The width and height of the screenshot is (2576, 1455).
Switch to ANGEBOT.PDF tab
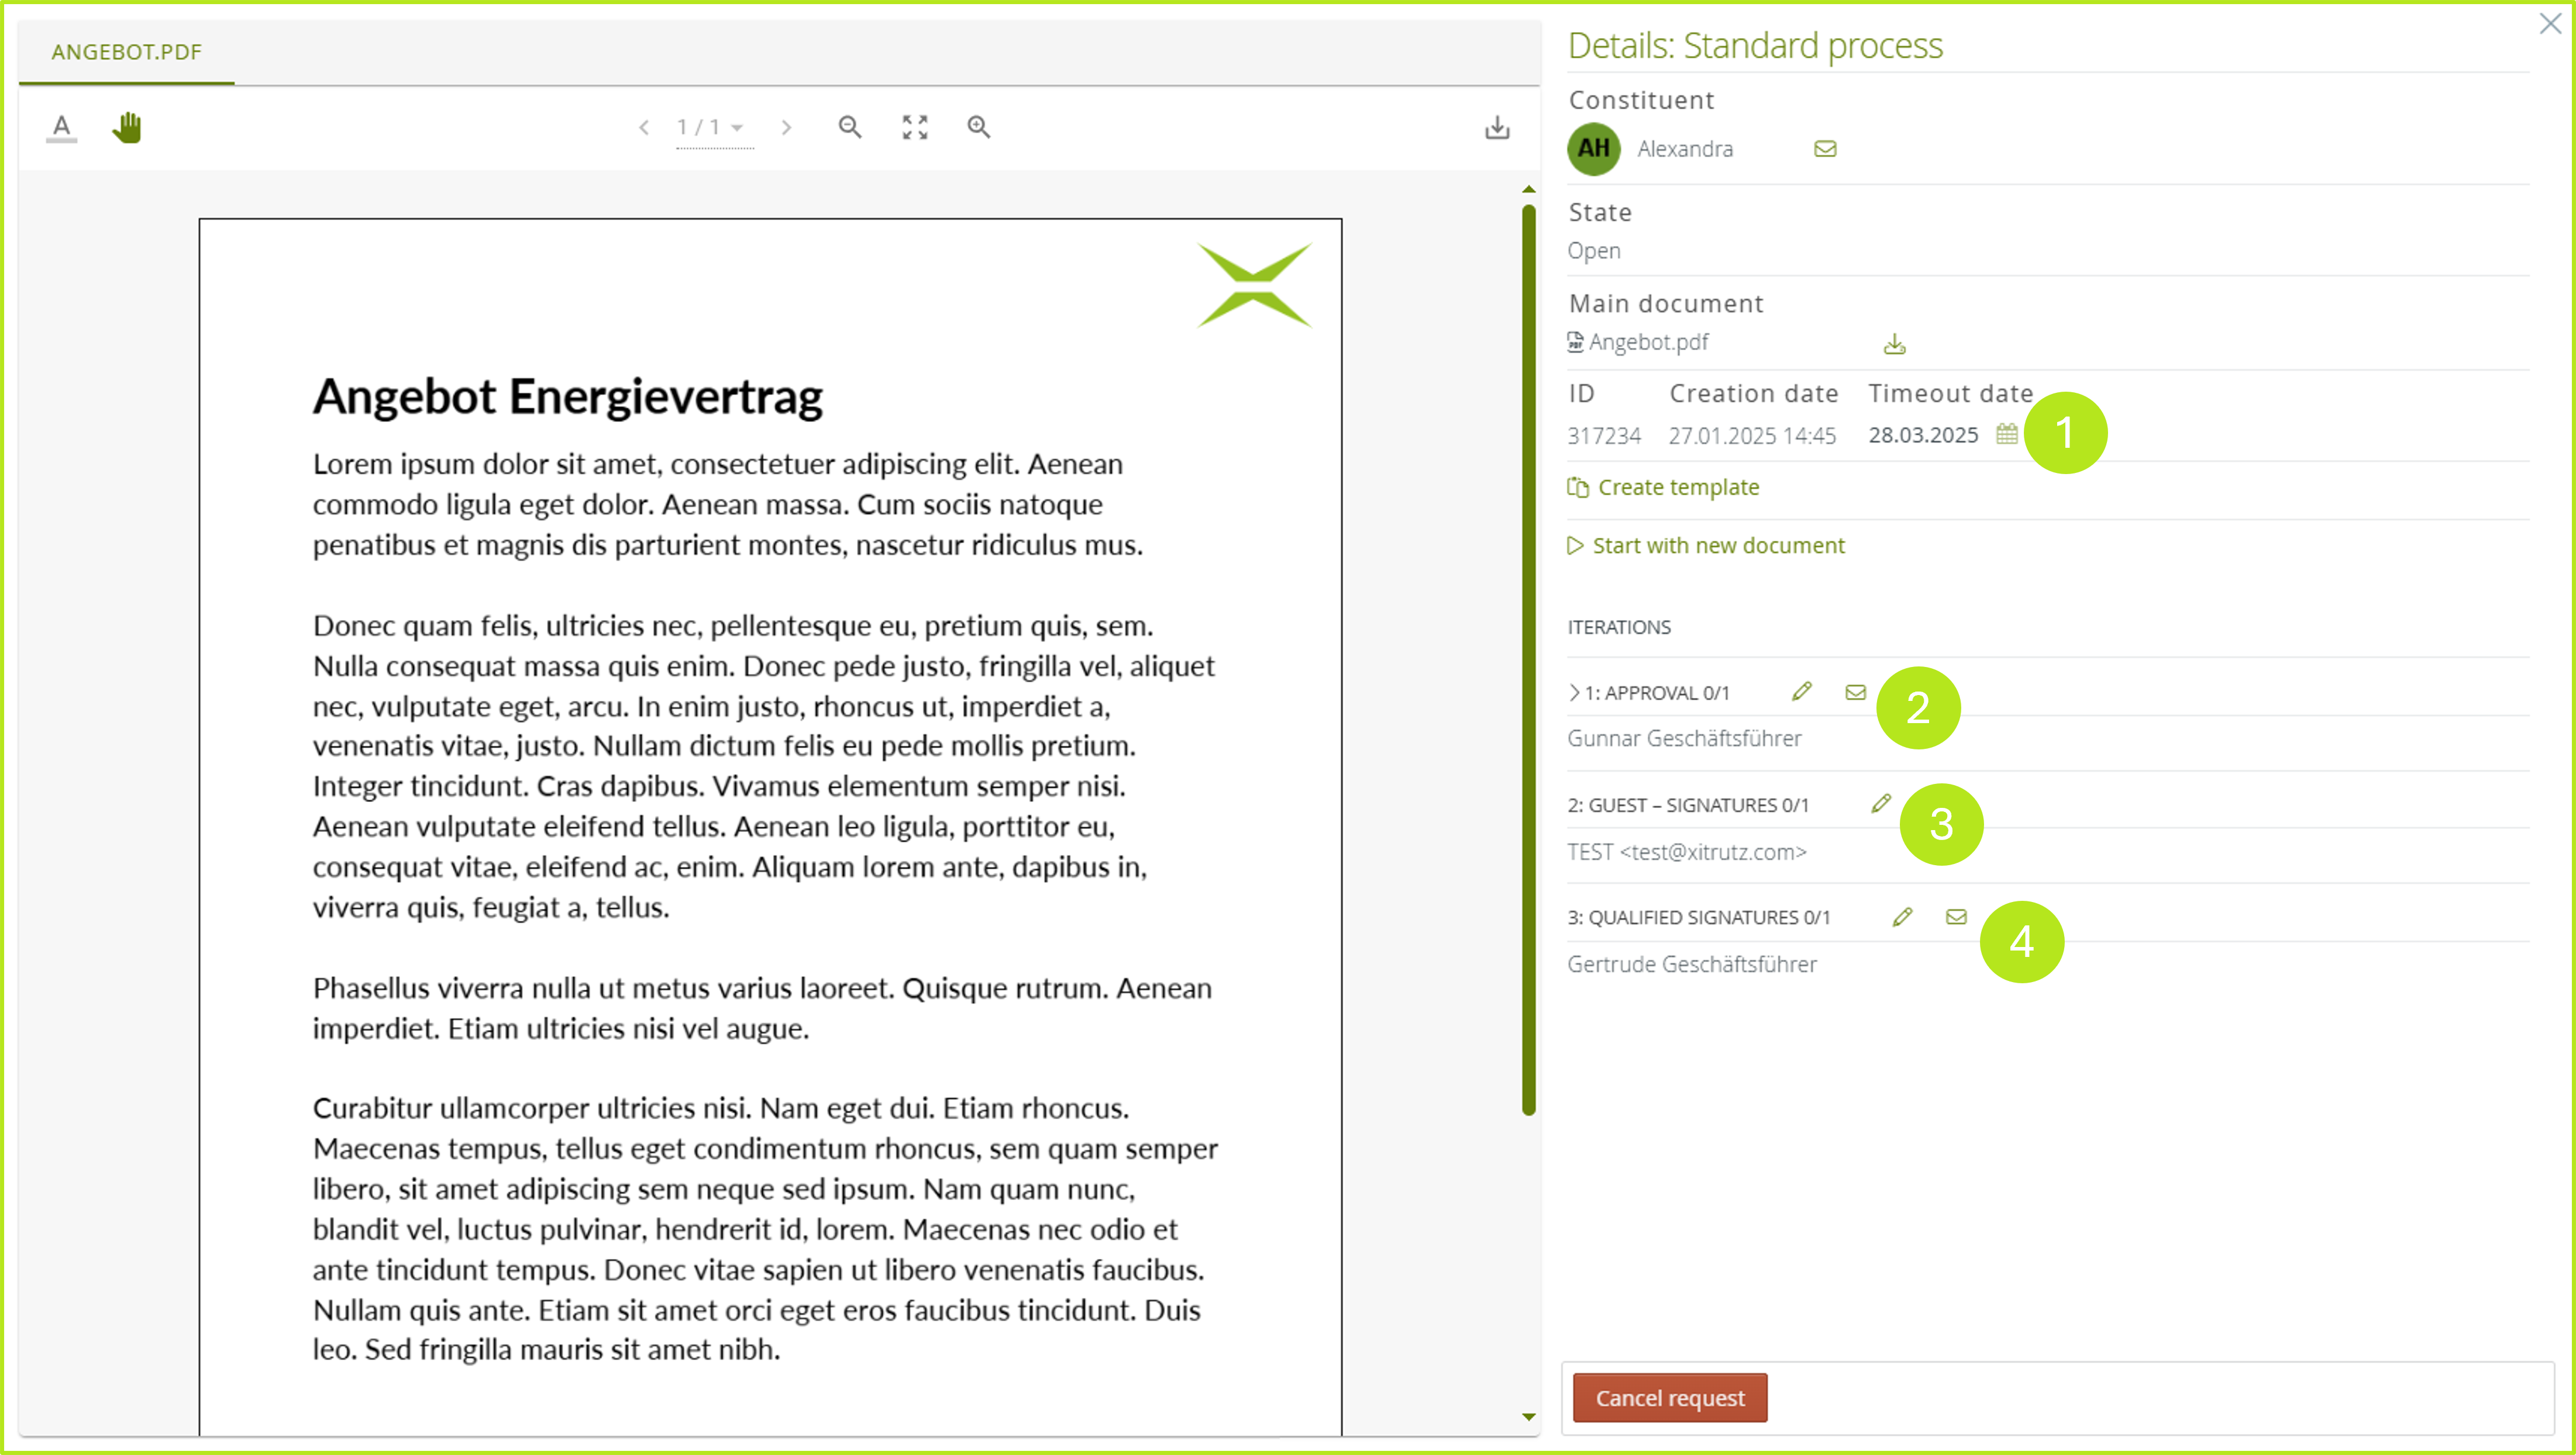click(127, 52)
